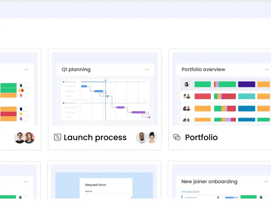Click the avatars beside Launch process
This screenshot has height=203, width=271.
tap(146, 137)
